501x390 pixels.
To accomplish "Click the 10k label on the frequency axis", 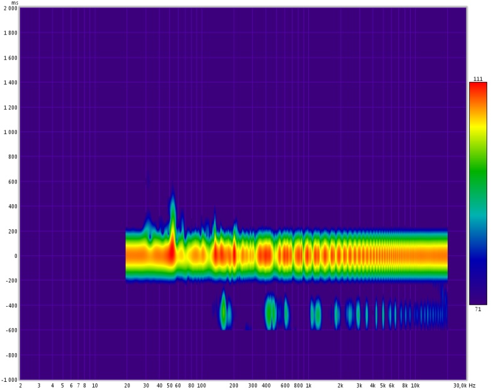I will [415, 386].
